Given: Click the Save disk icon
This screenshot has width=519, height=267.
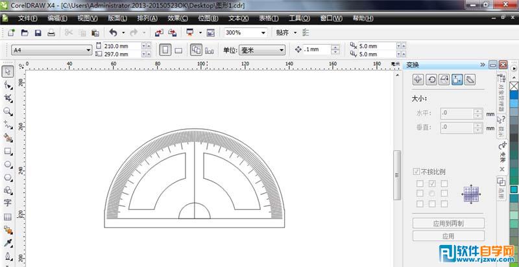Looking at the screenshot, I should (x=37, y=32).
